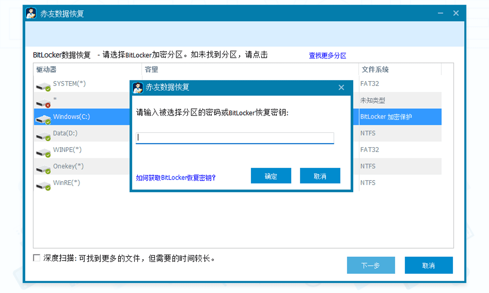489x293 pixels.
Task: Open the 如何获取BitLocker恢复密钥 help link
Action: (176, 178)
